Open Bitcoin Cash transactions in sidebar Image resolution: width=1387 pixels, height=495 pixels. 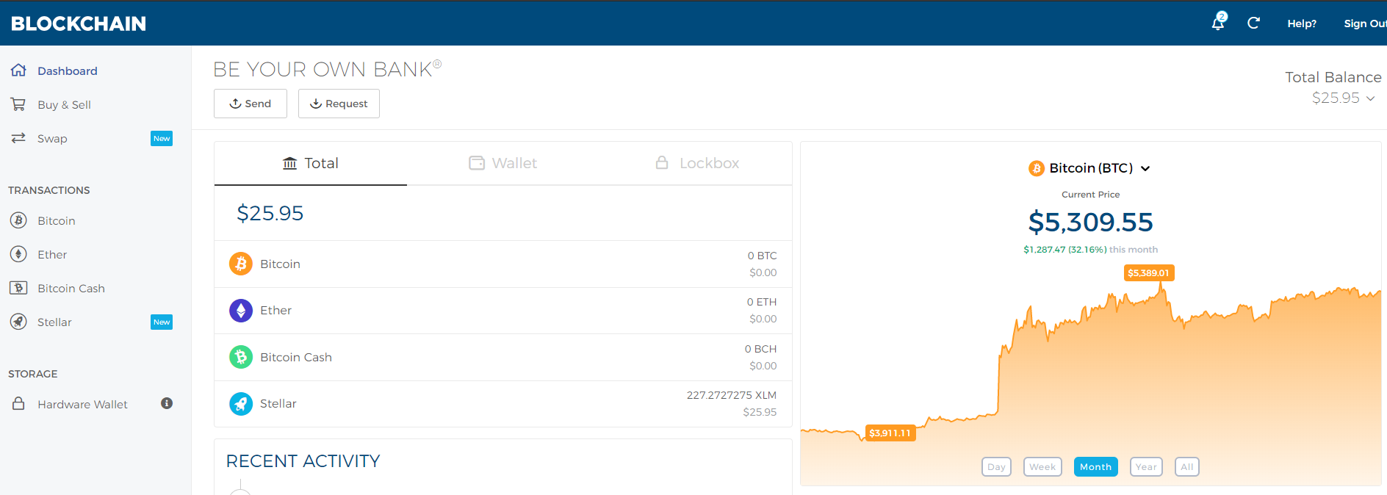pos(71,289)
